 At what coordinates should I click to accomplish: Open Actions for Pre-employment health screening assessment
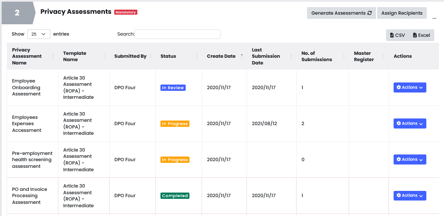pyautogui.click(x=410, y=159)
